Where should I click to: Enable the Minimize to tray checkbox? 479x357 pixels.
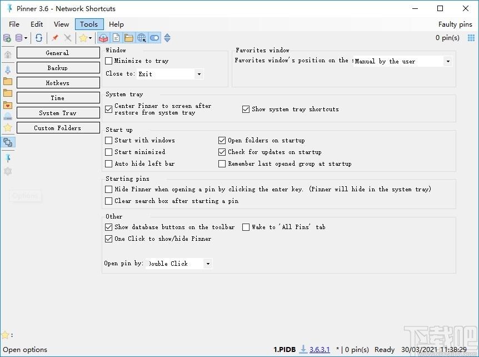109,61
